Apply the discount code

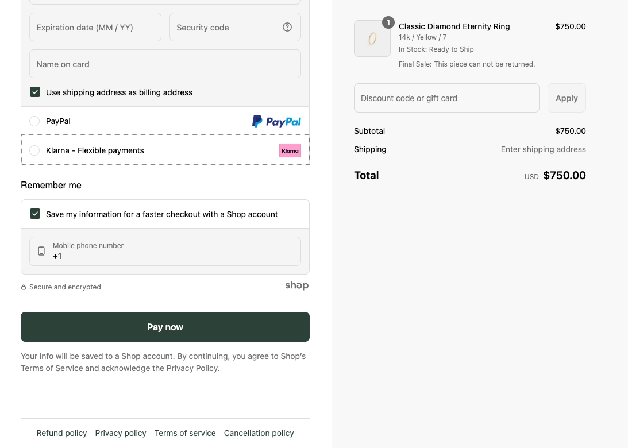(x=567, y=98)
